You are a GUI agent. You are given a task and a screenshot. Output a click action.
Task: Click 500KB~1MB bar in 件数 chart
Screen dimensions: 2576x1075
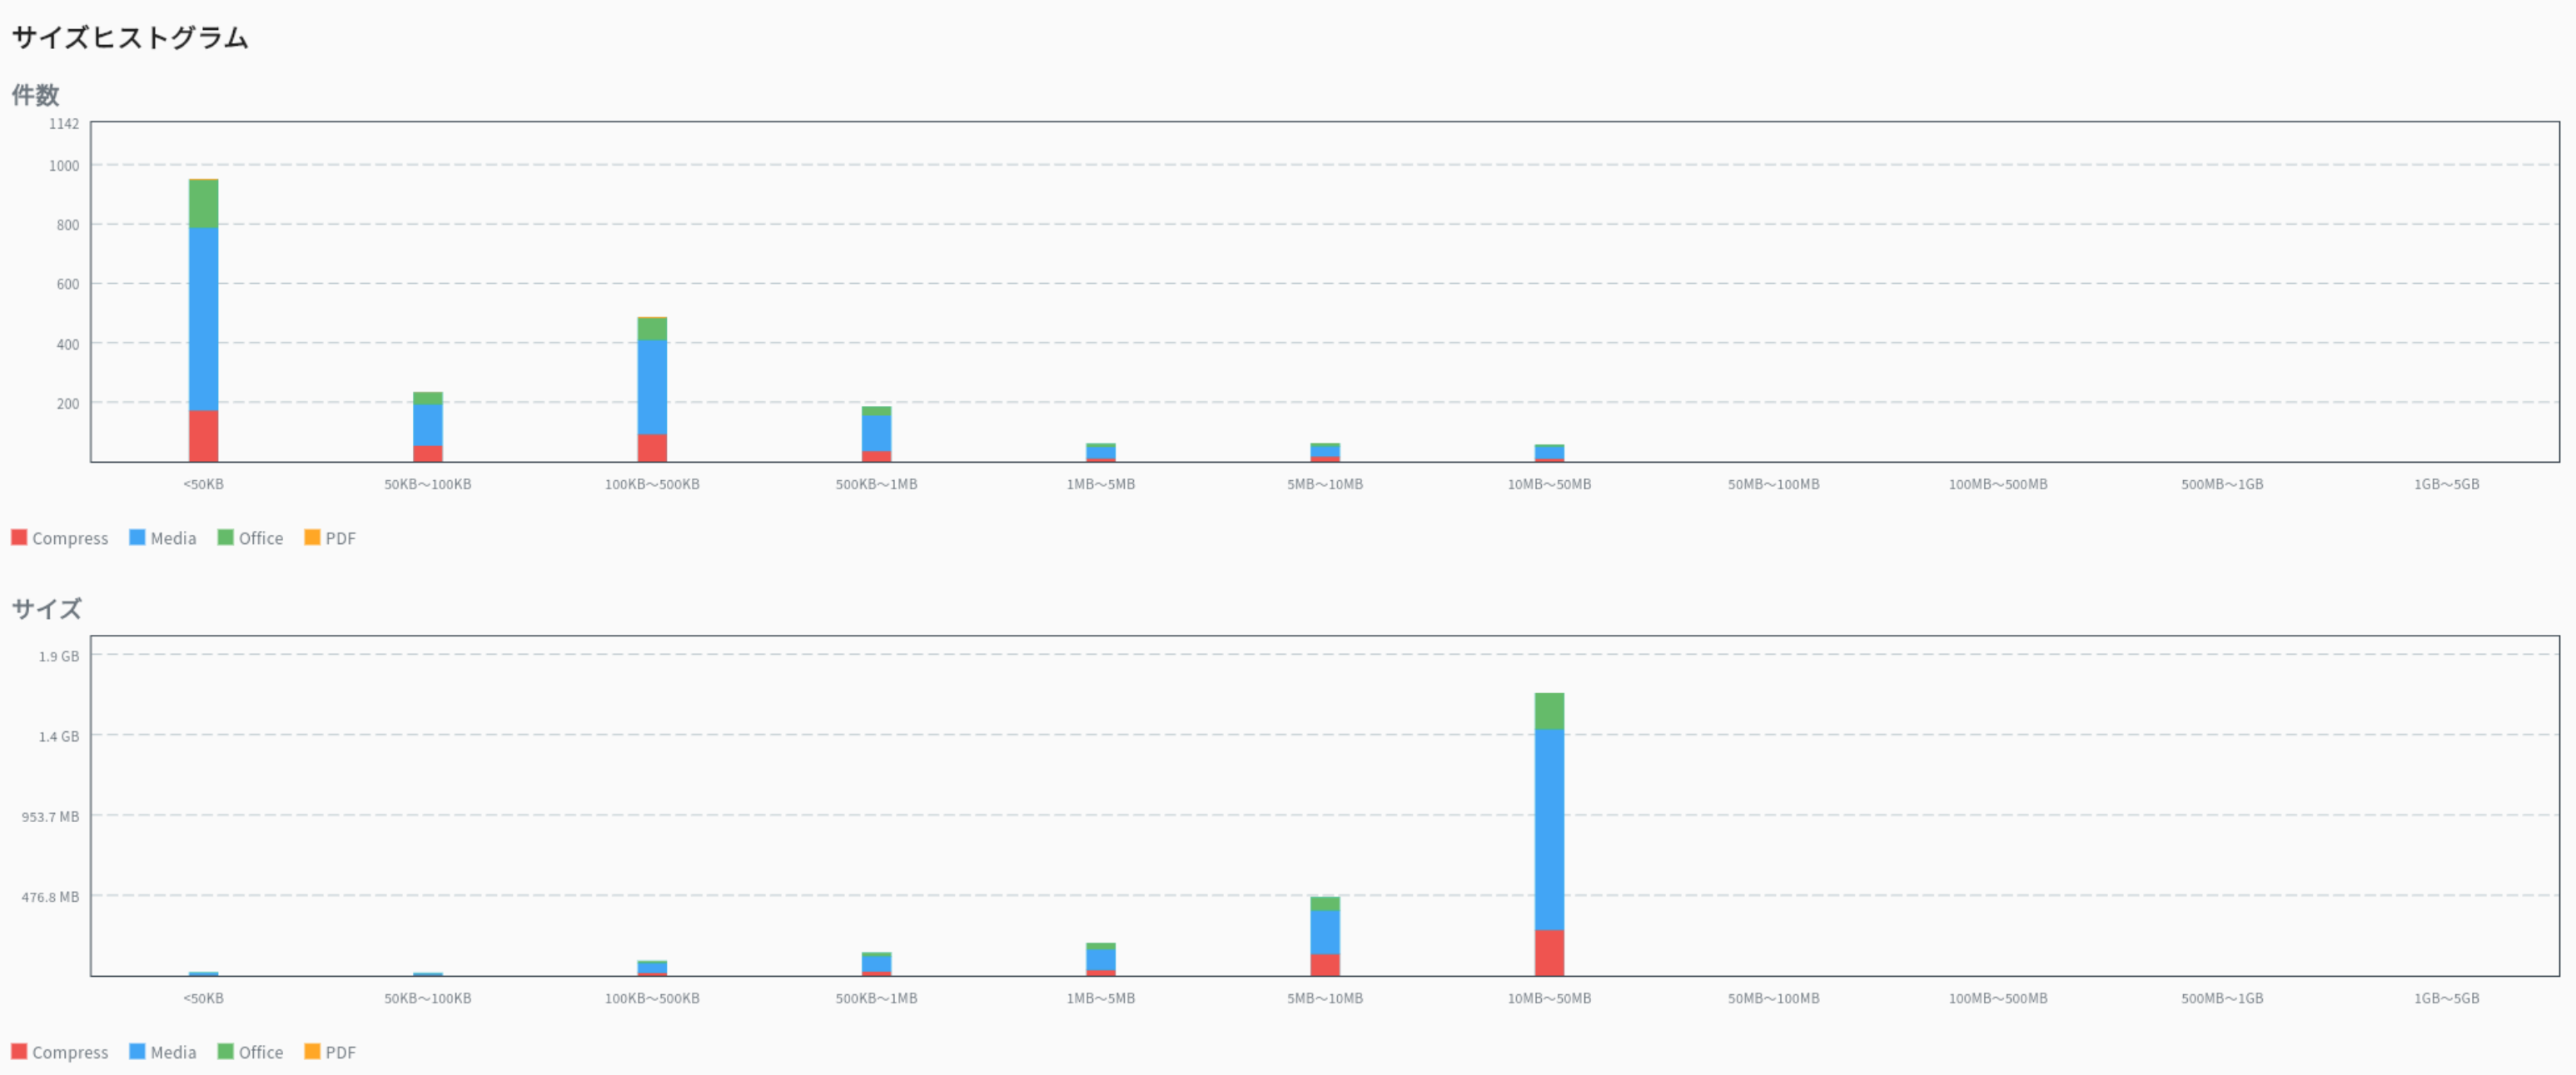[876, 433]
